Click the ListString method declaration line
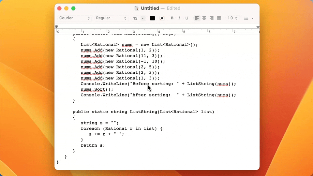Viewport: 313px width, 176px height. [143, 112]
